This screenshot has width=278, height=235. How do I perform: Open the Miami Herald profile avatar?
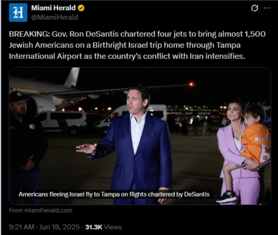[18, 12]
